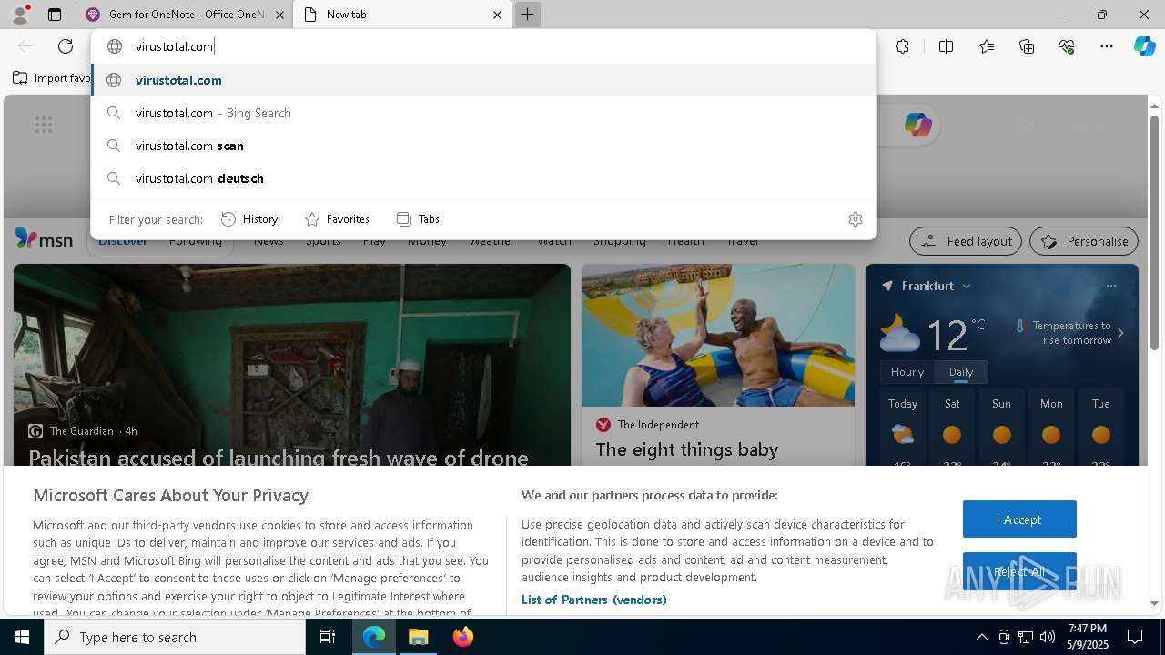Open Settings and more ellipsis menu

tap(1107, 46)
